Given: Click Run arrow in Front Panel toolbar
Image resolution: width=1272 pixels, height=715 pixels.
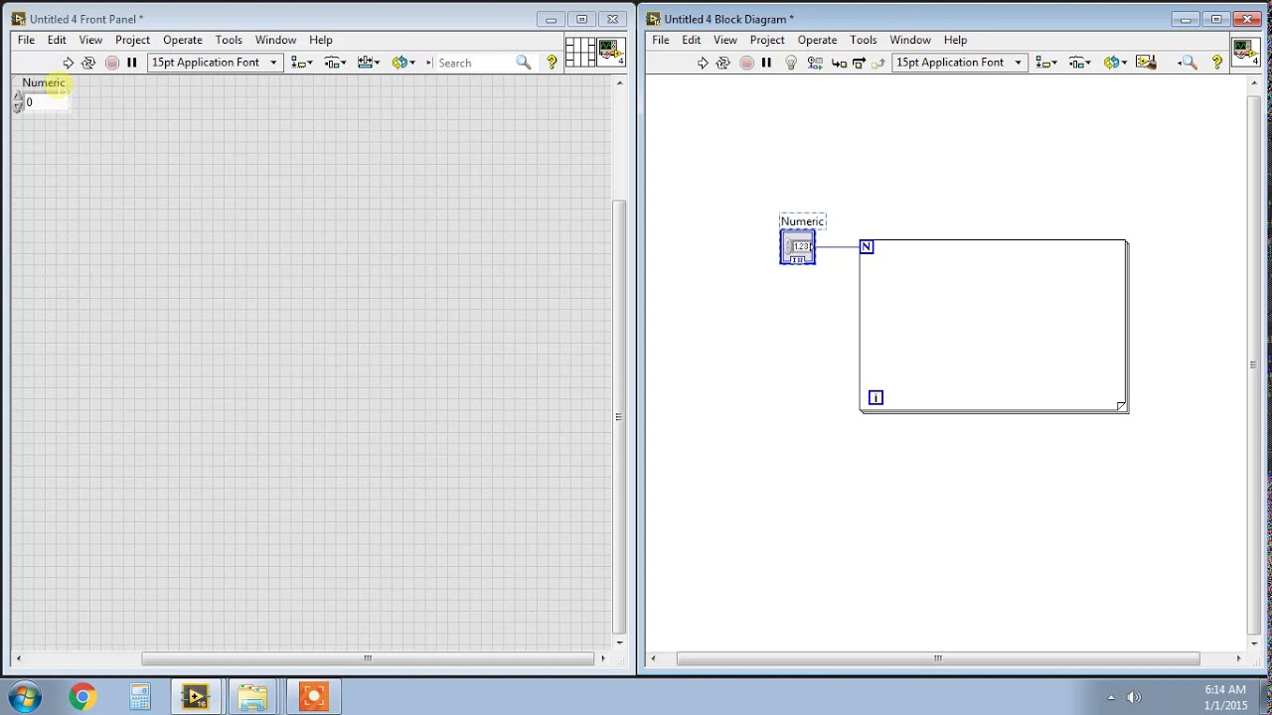Looking at the screenshot, I should point(68,63).
